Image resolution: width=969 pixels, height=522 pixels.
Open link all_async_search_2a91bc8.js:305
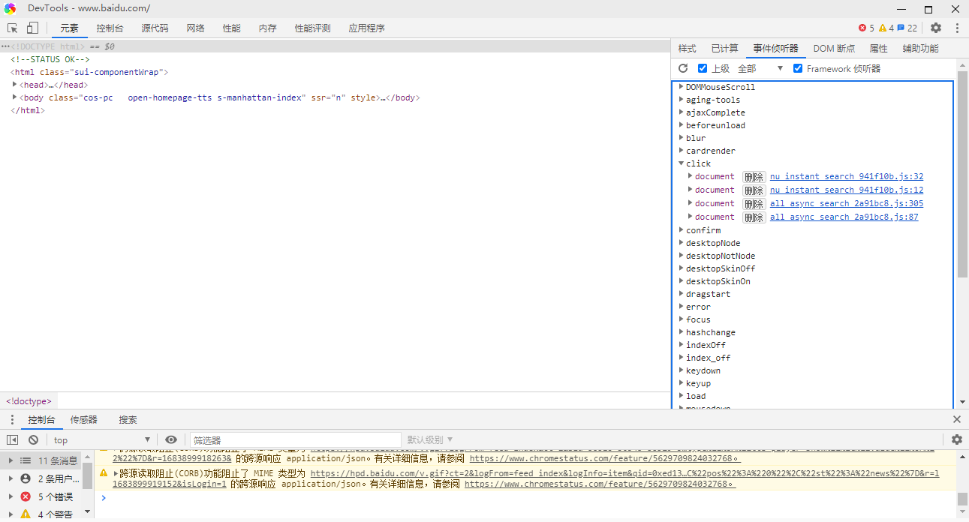pyautogui.click(x=847, y=204)
